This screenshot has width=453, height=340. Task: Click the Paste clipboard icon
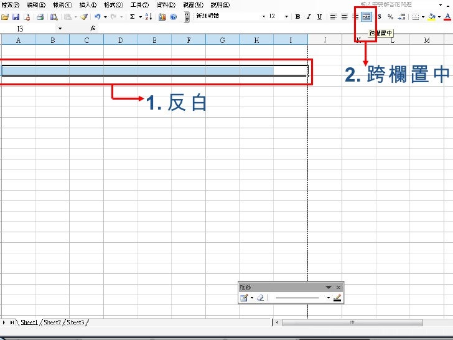pyautogui.click(x=68, y=17)
